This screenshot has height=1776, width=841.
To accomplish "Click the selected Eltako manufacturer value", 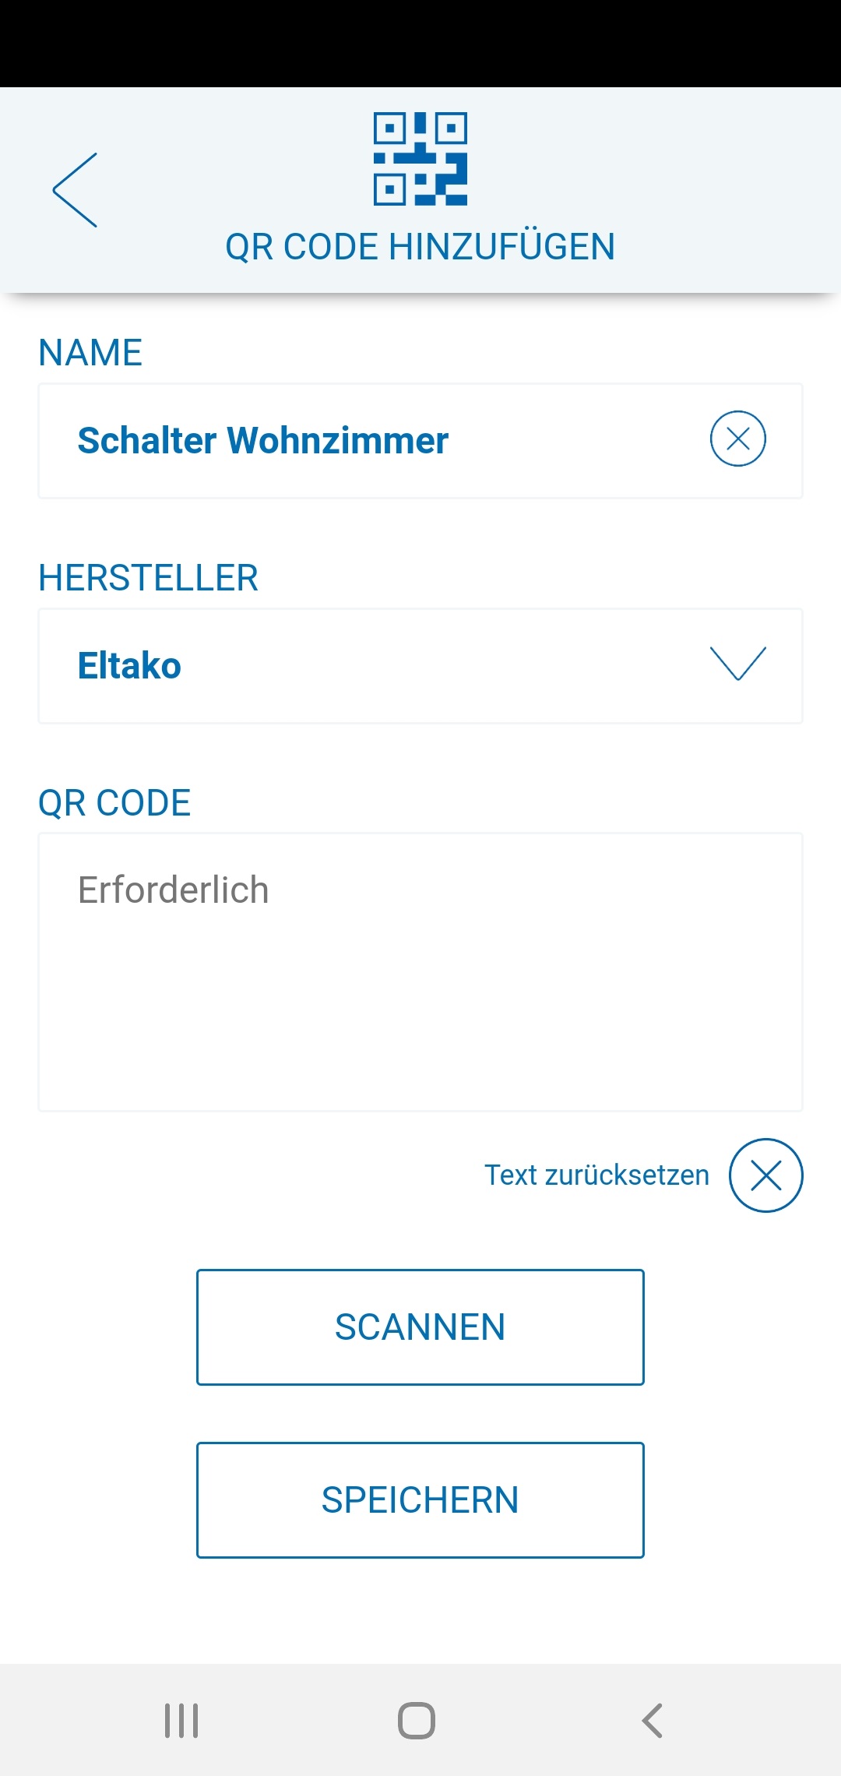I will coord(129,666).
